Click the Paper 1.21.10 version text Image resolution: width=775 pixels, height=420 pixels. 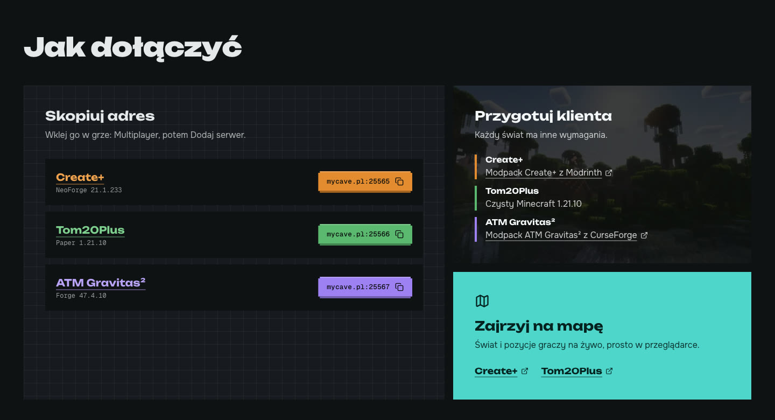81,243
